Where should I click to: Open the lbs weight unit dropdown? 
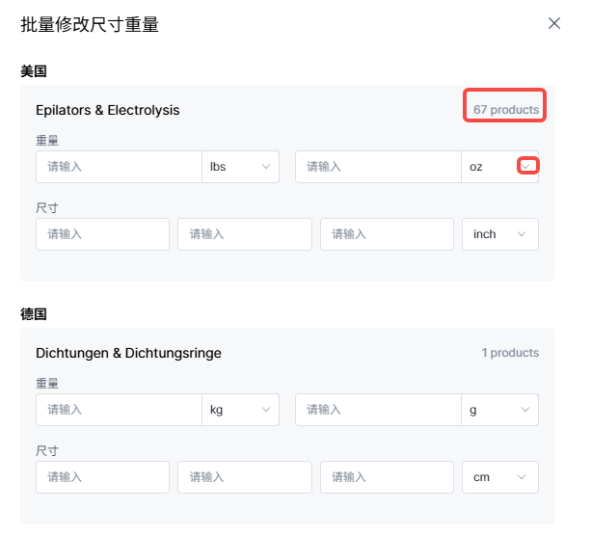click(x=240, y=167)
